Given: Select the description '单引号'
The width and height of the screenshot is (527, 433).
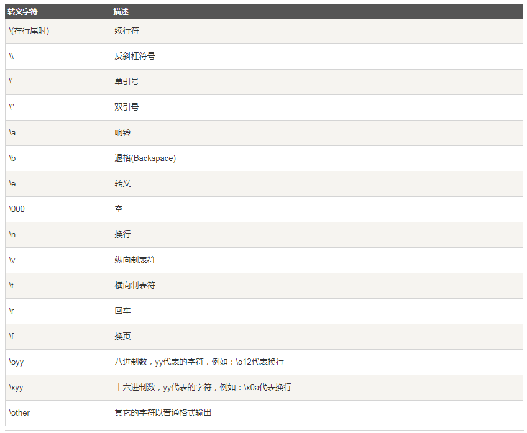Looking at the screenshot, I should (127, 81).
